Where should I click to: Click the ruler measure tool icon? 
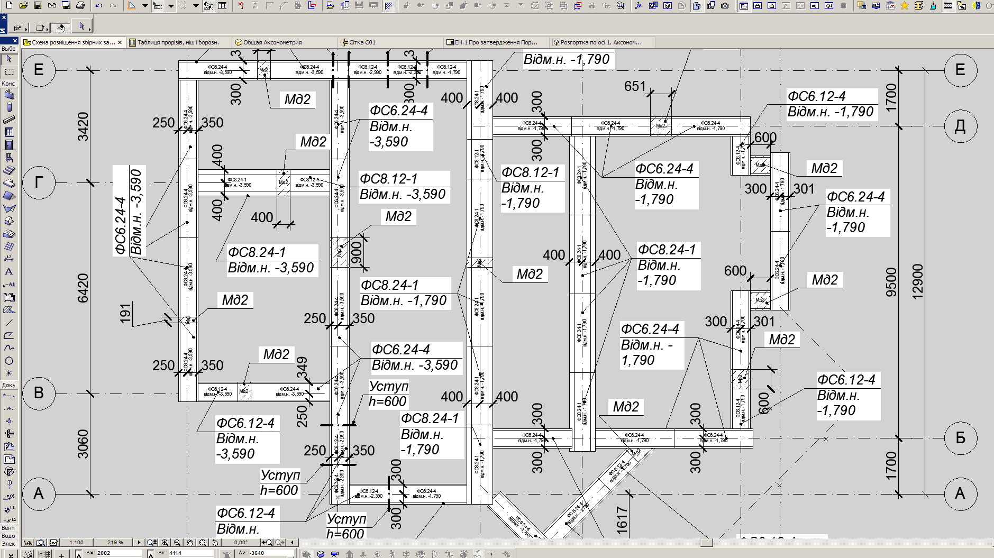(222, 6)
